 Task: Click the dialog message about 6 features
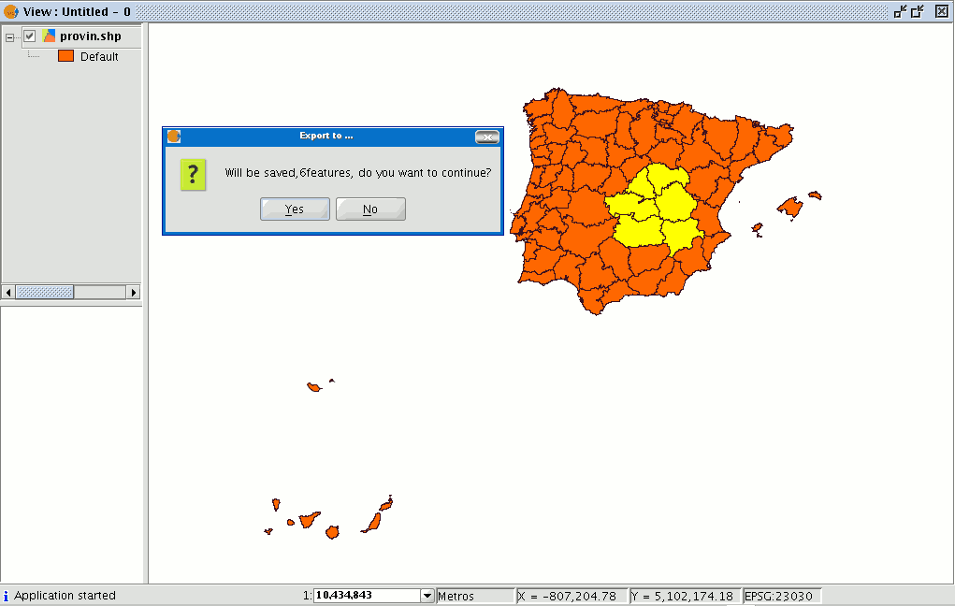(358, 173)
